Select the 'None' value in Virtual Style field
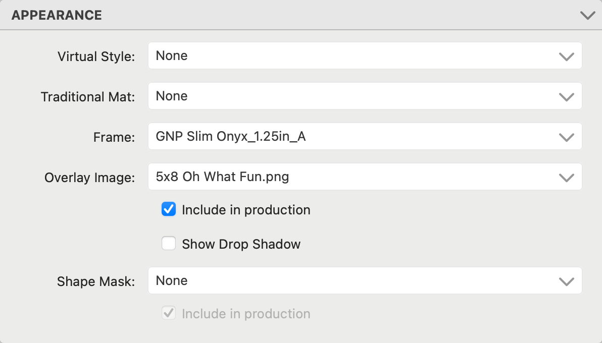The image size is (602, 343). click(x=172, y=55)
